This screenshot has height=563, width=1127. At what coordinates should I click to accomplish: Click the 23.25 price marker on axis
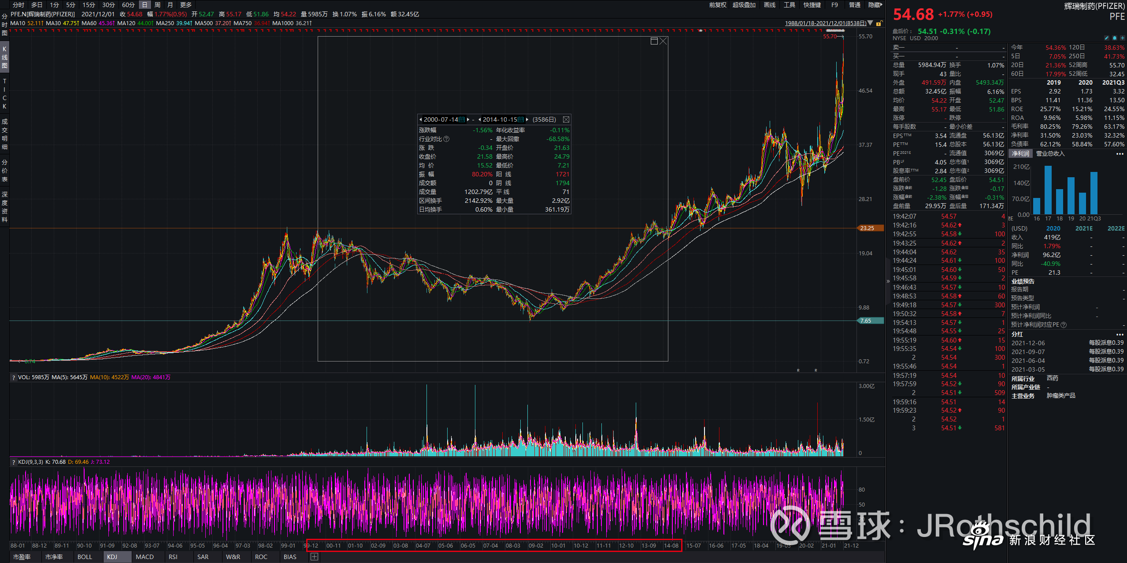[870, 228]
